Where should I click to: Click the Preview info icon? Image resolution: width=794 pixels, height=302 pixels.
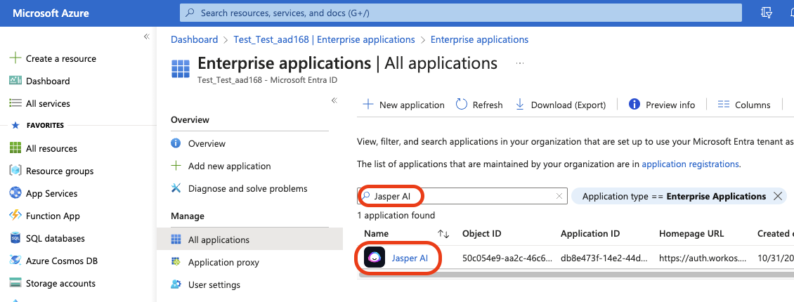click(634, 105)
